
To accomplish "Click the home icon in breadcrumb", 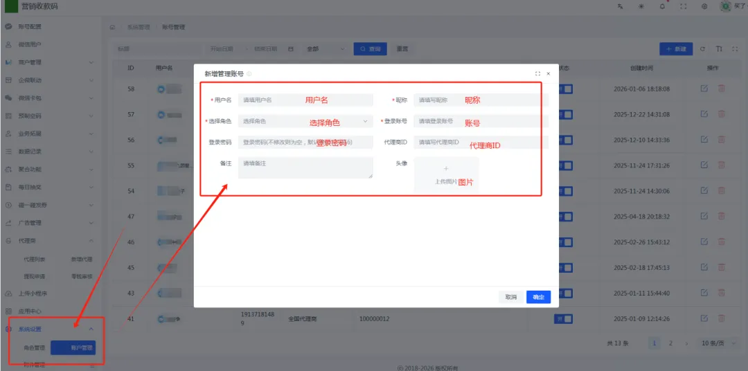I will (x=113, y=27).
